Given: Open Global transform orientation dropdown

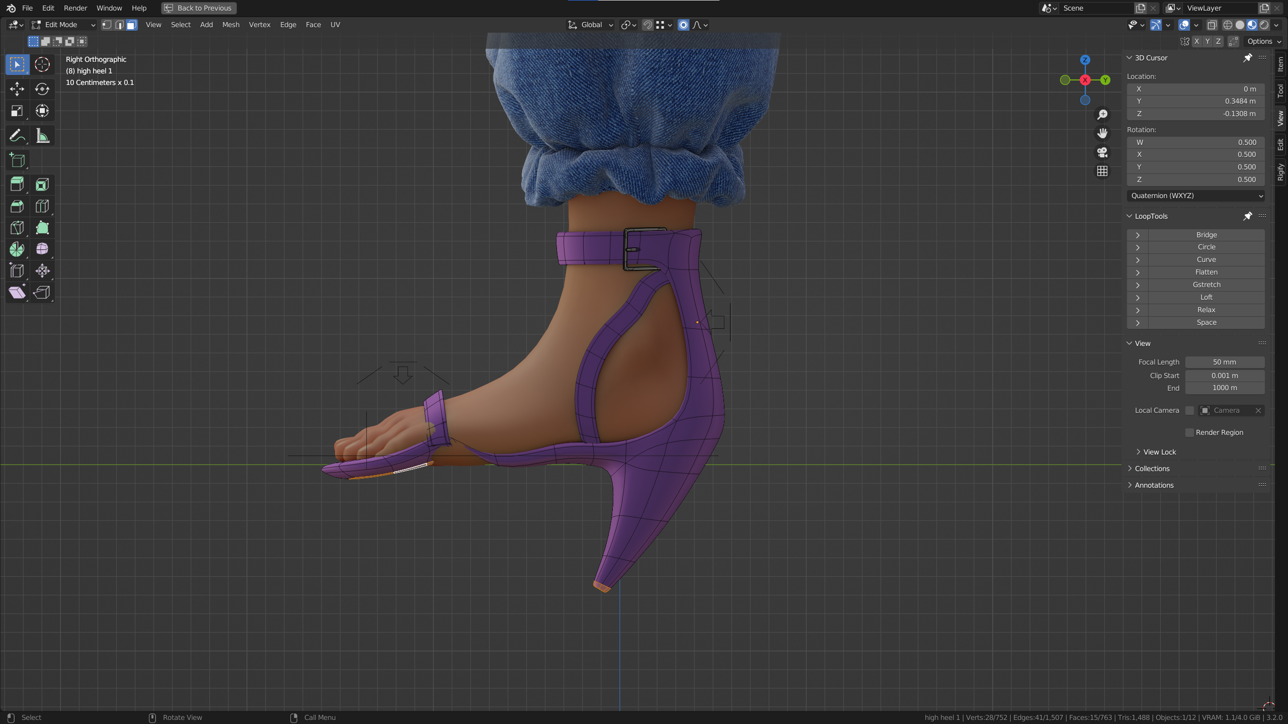Looking at the screenshot, I should (x=590, y=25).
